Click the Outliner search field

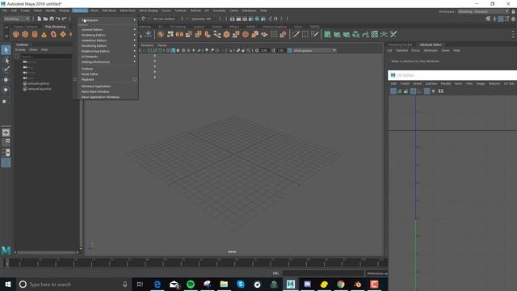point(46,57)
